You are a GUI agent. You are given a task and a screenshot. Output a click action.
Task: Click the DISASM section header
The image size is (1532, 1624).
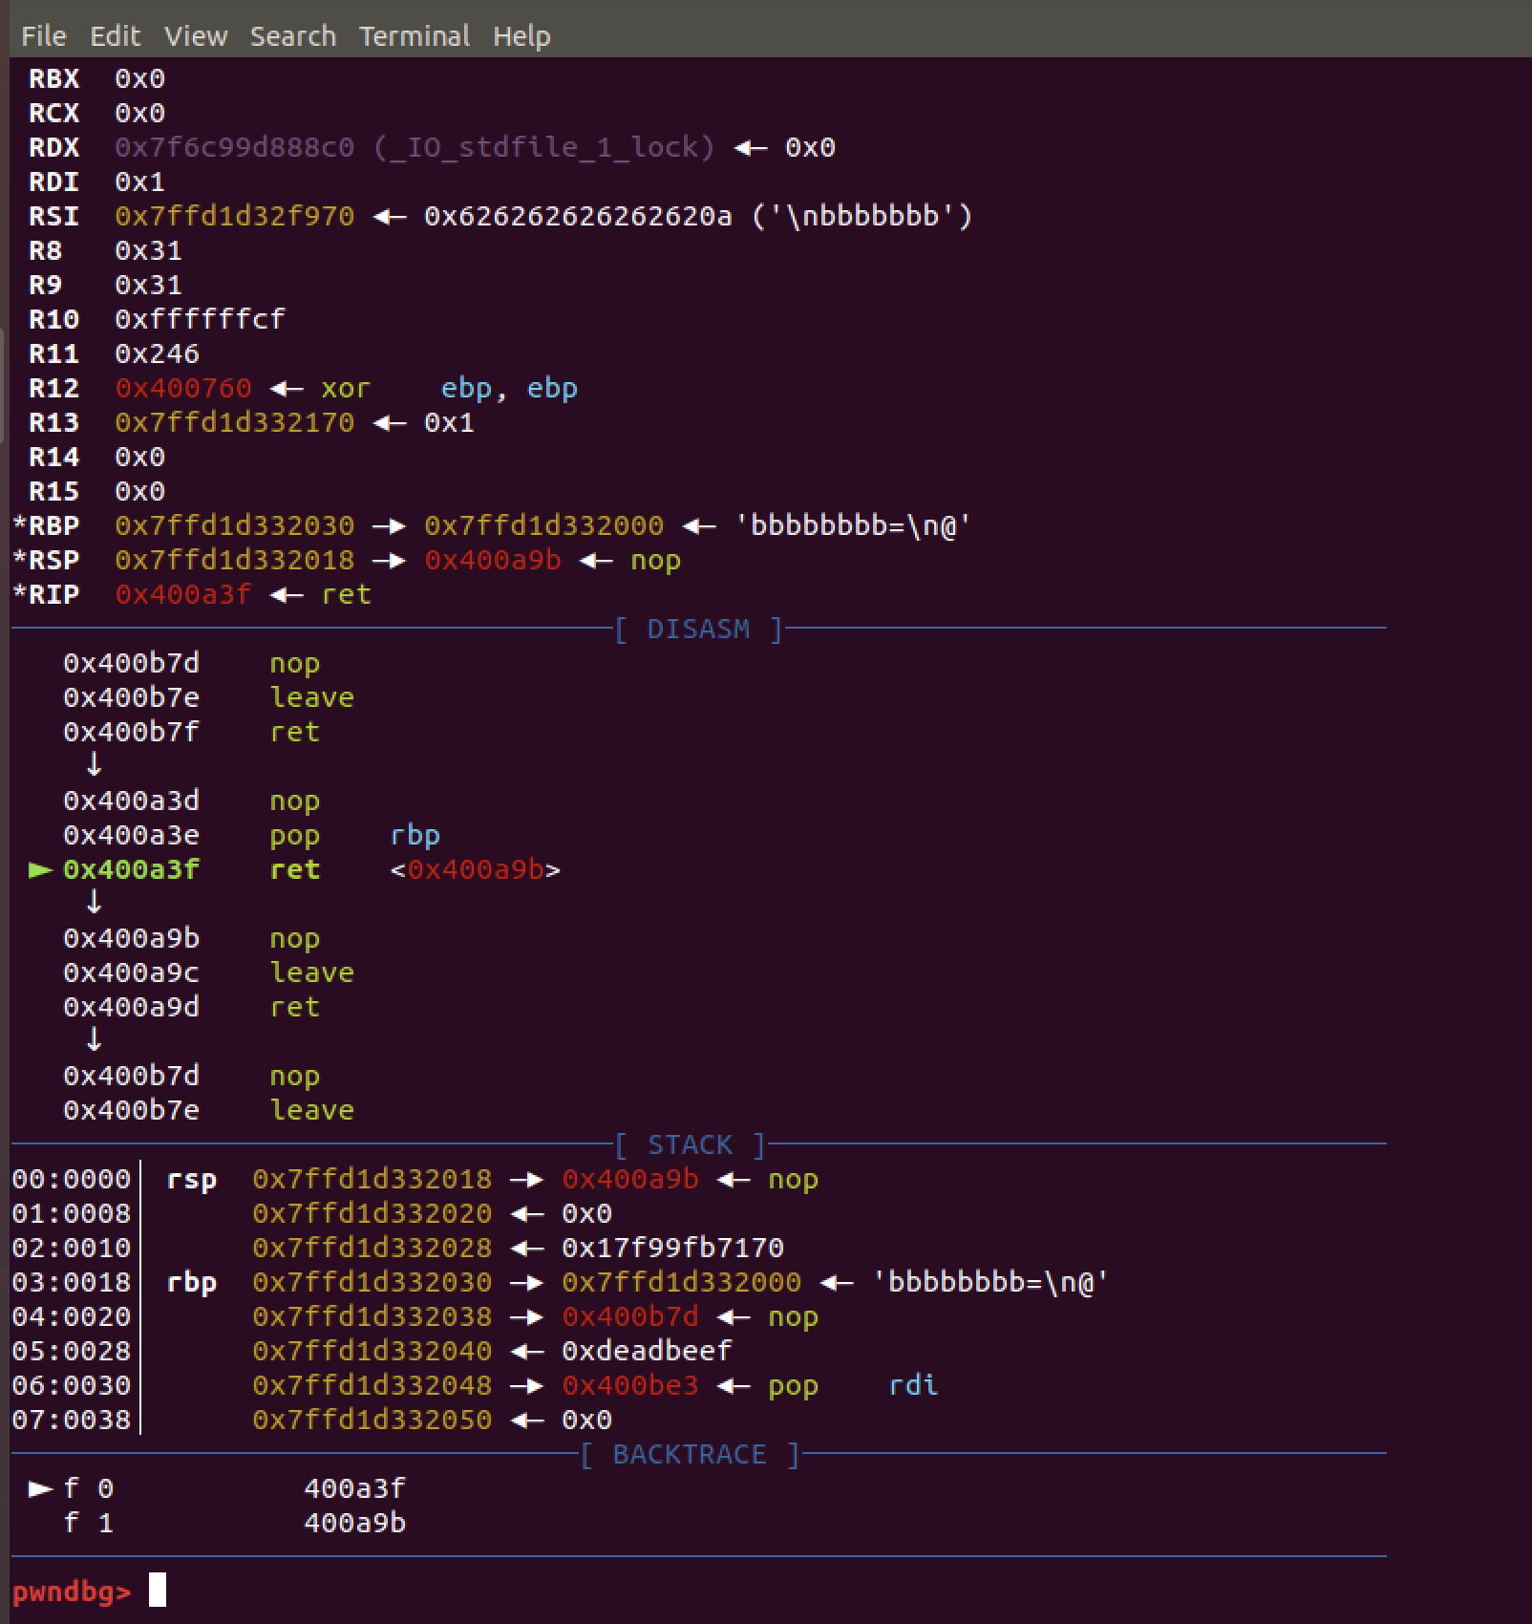click(698, 629)
